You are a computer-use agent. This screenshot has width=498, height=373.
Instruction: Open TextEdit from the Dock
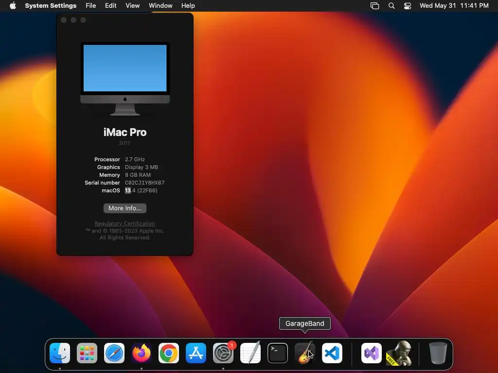[250, 353]
